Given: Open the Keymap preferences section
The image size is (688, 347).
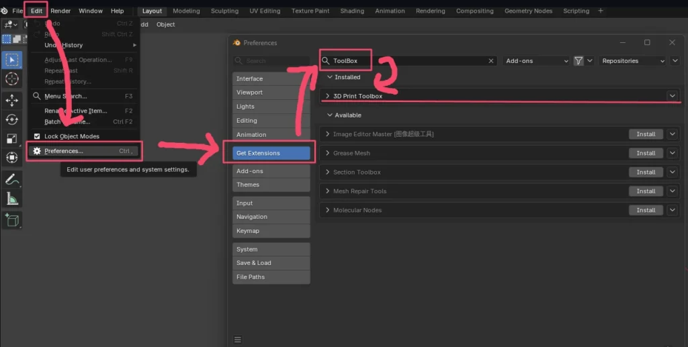Looking at the screenshot, I should coord(271,231).
